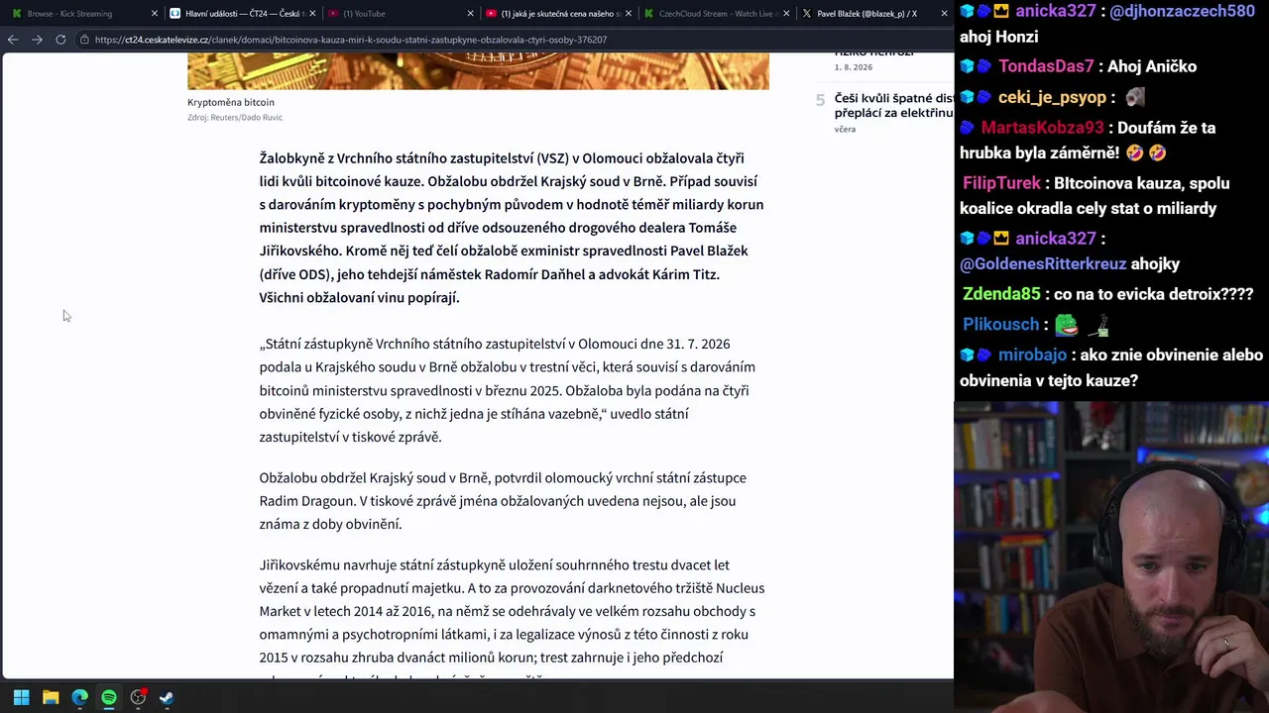
Task: Close the 'jaká je skutečná cena' YouTube tab
Action: pyautogui.click(x=629, y=14)
